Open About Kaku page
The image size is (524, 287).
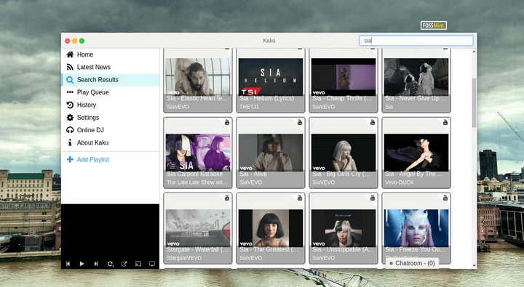[x=111, y=142]
